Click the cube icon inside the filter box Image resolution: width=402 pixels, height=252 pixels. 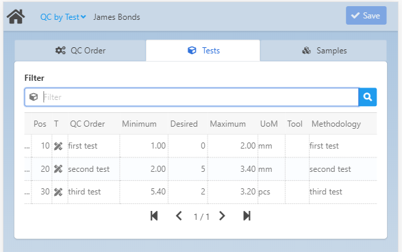34,97
